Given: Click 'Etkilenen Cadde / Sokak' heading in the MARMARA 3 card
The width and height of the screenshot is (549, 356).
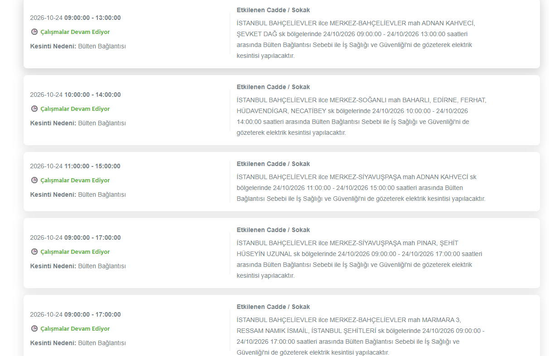Looking at the screenshot, I should click(x=273, y=307).
